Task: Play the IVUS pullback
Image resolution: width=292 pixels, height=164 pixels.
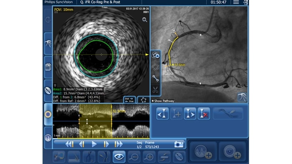Action: click(94, 144)
